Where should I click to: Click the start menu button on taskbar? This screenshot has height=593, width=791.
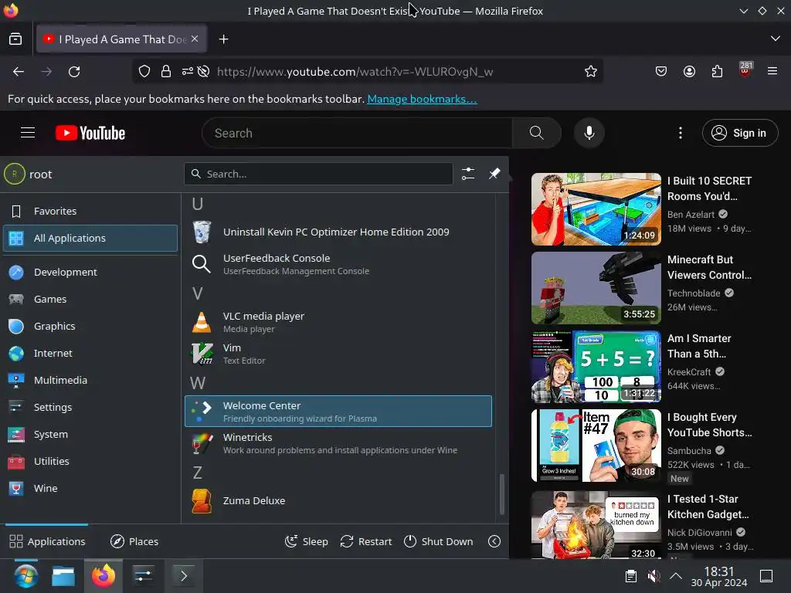click(x=25, y=576)
